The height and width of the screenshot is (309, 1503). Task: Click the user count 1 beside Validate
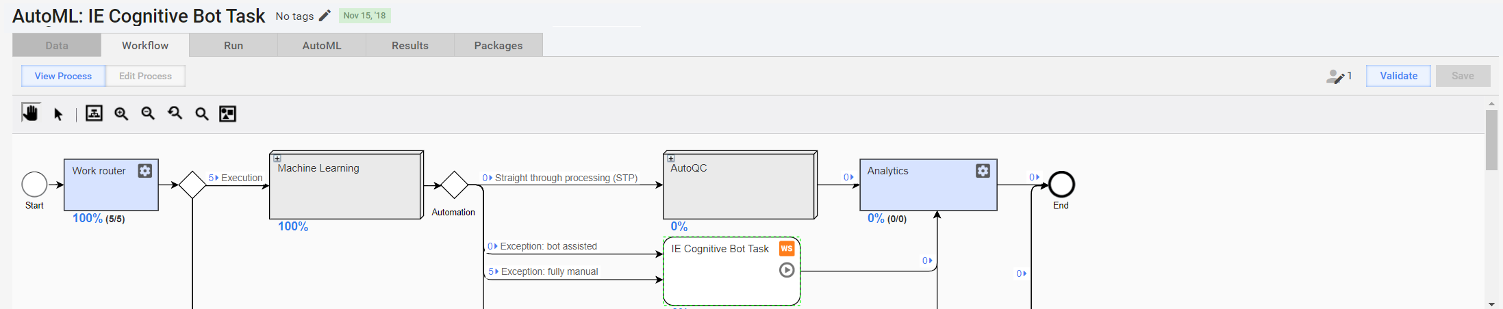[x=1350, y=76]
